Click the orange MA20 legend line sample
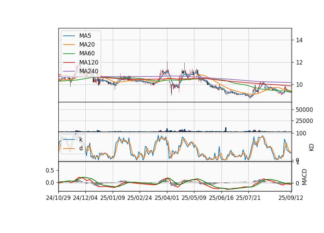This screenshot has width=324, height=233. click(69, 45)
